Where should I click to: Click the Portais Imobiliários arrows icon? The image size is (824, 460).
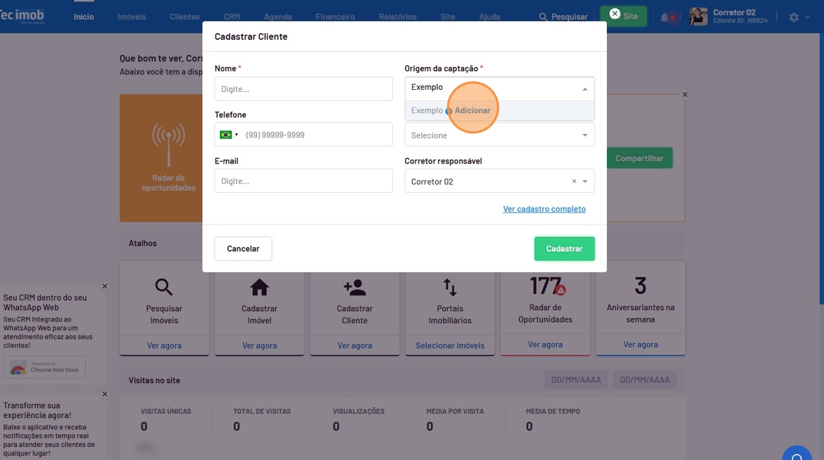tap(450, 287)
